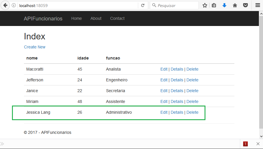The height and width of the screenshot is (149, 263).
Task: Open the downloads arrow icon
Action: [x=224, y=6]
